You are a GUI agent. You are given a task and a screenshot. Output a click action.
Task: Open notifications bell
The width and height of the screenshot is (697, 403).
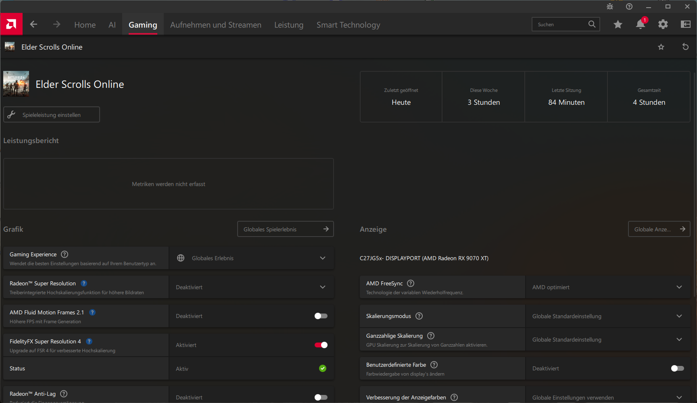641,24
